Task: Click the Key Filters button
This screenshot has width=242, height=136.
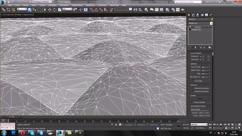Action: pos(200,128)
